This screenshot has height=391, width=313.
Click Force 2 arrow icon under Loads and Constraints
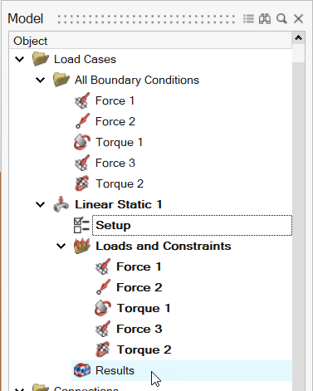pyautogui.click(x=104, y=287)
